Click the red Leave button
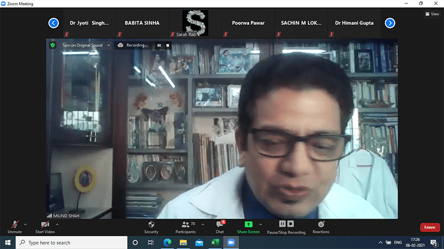The height and width of the screenshot is (249, 444). click(430, 227)
